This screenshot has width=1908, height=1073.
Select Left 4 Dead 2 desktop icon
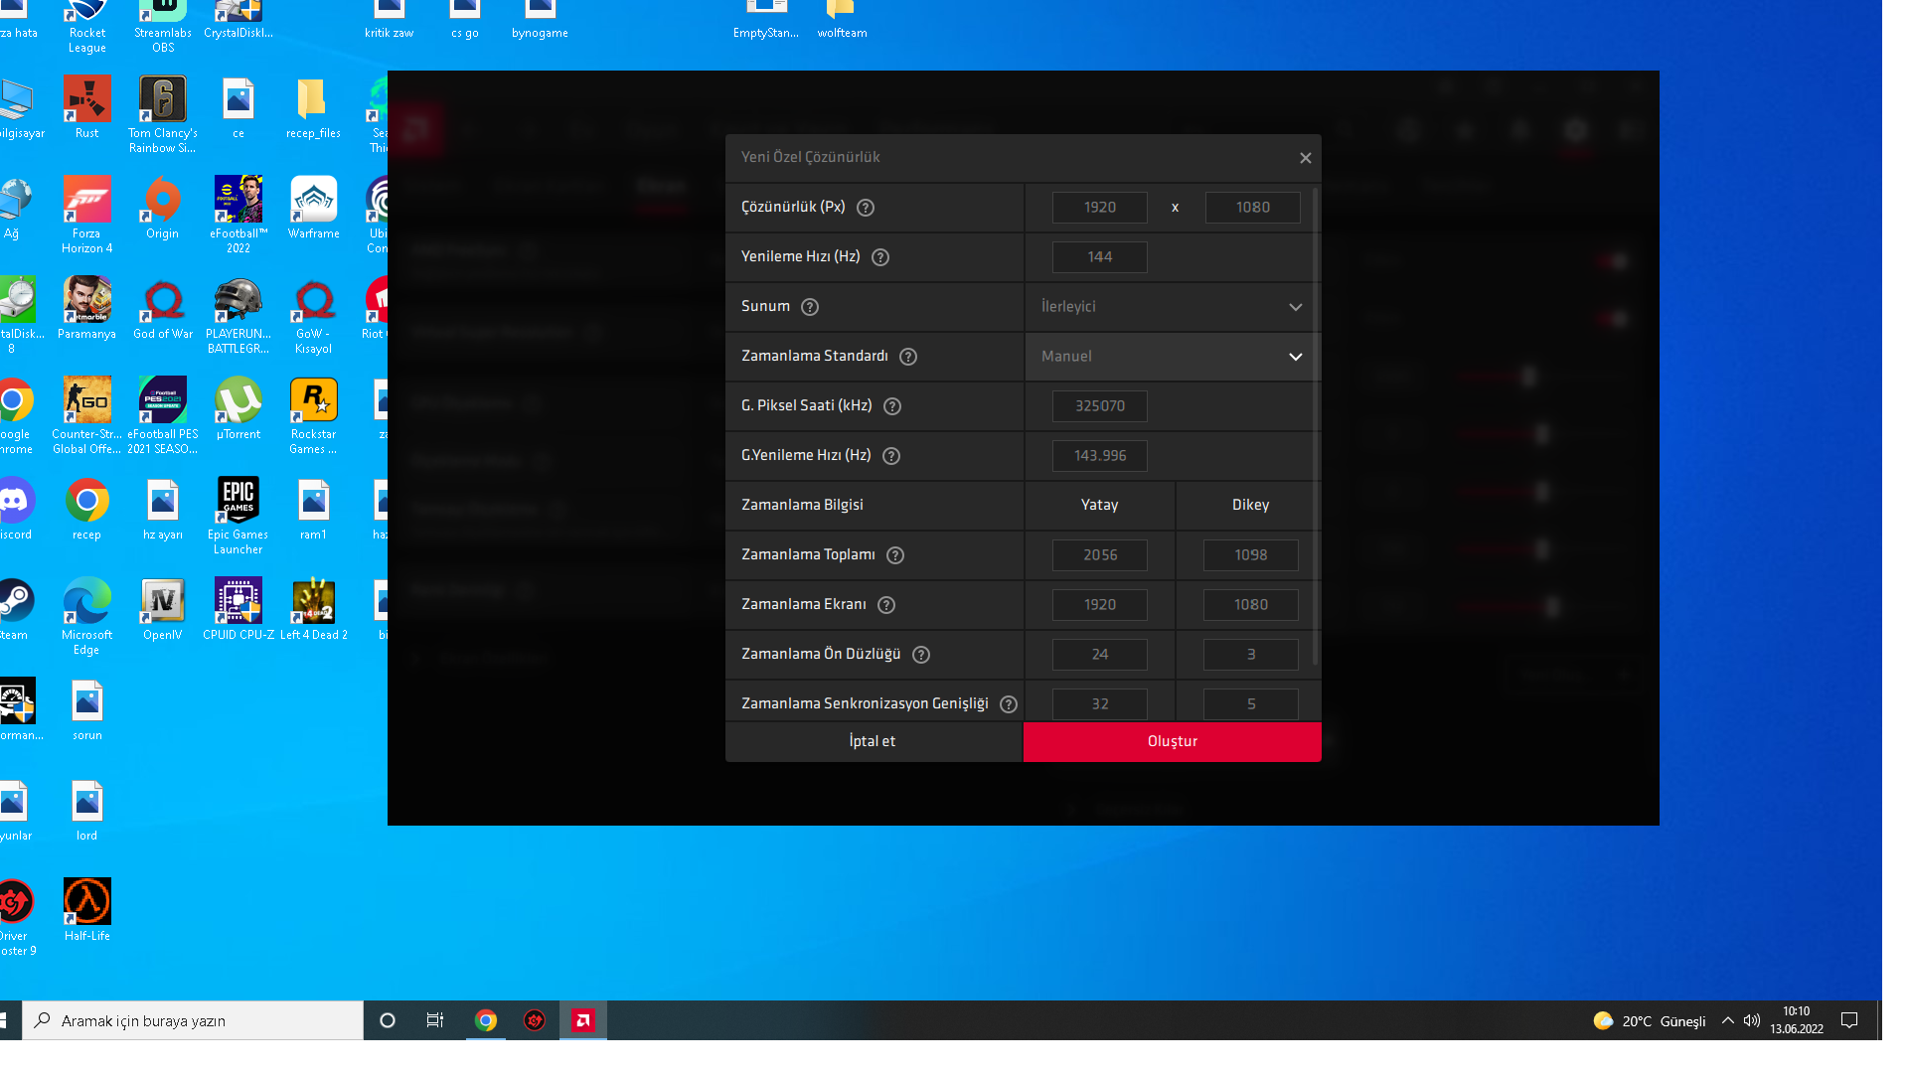[x=314, y=609]
